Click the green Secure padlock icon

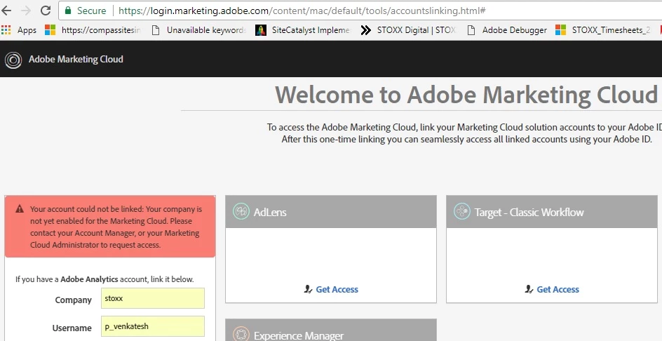68,11
